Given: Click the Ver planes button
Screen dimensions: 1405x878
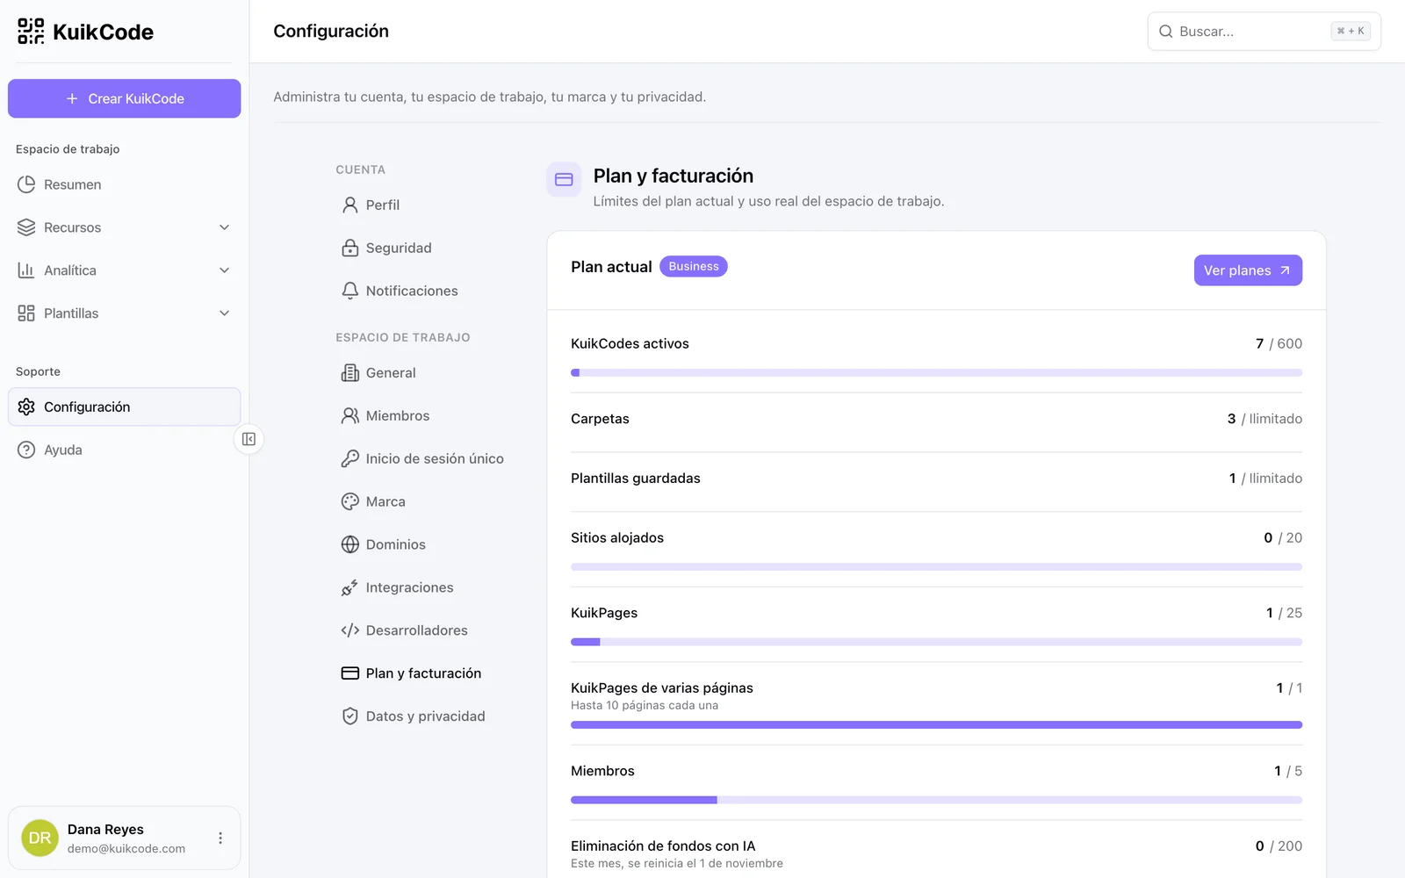Looking at the screenshot, I should click(x=1248, y=270).
